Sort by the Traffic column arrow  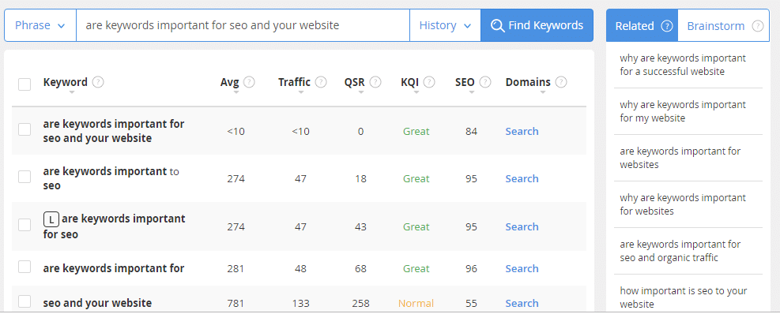(300, 92)
